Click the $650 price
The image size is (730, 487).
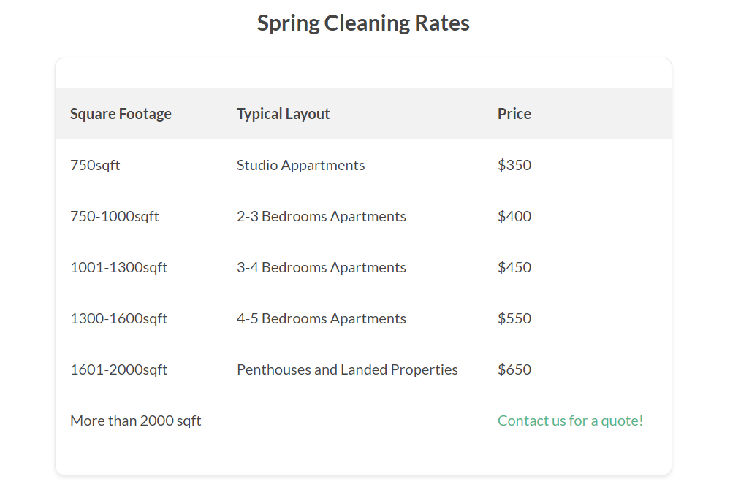click(x=514, y=369)
